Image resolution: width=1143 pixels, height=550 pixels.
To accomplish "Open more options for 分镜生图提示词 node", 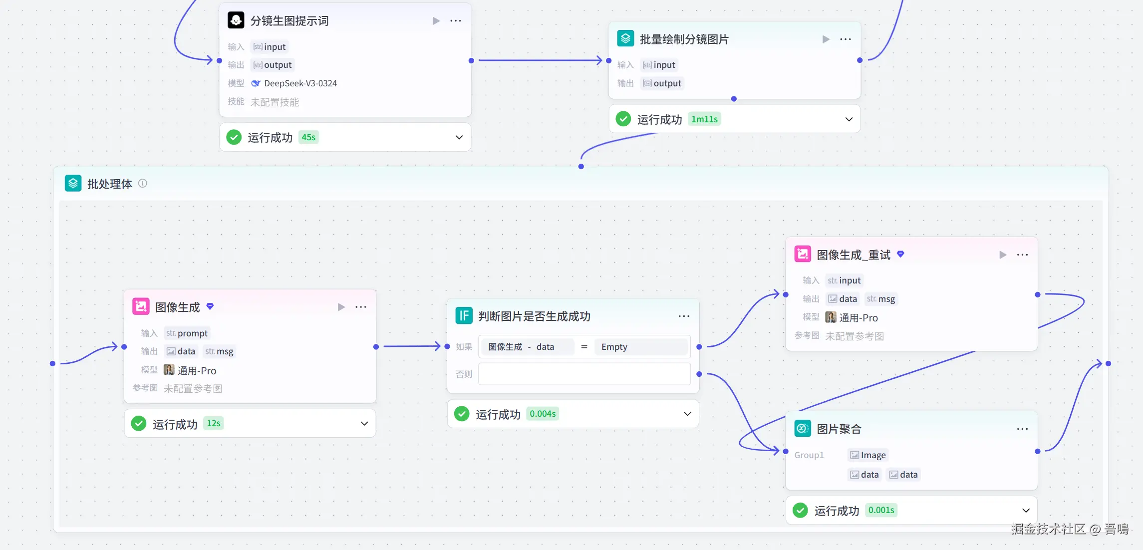I will click(456, 21).
